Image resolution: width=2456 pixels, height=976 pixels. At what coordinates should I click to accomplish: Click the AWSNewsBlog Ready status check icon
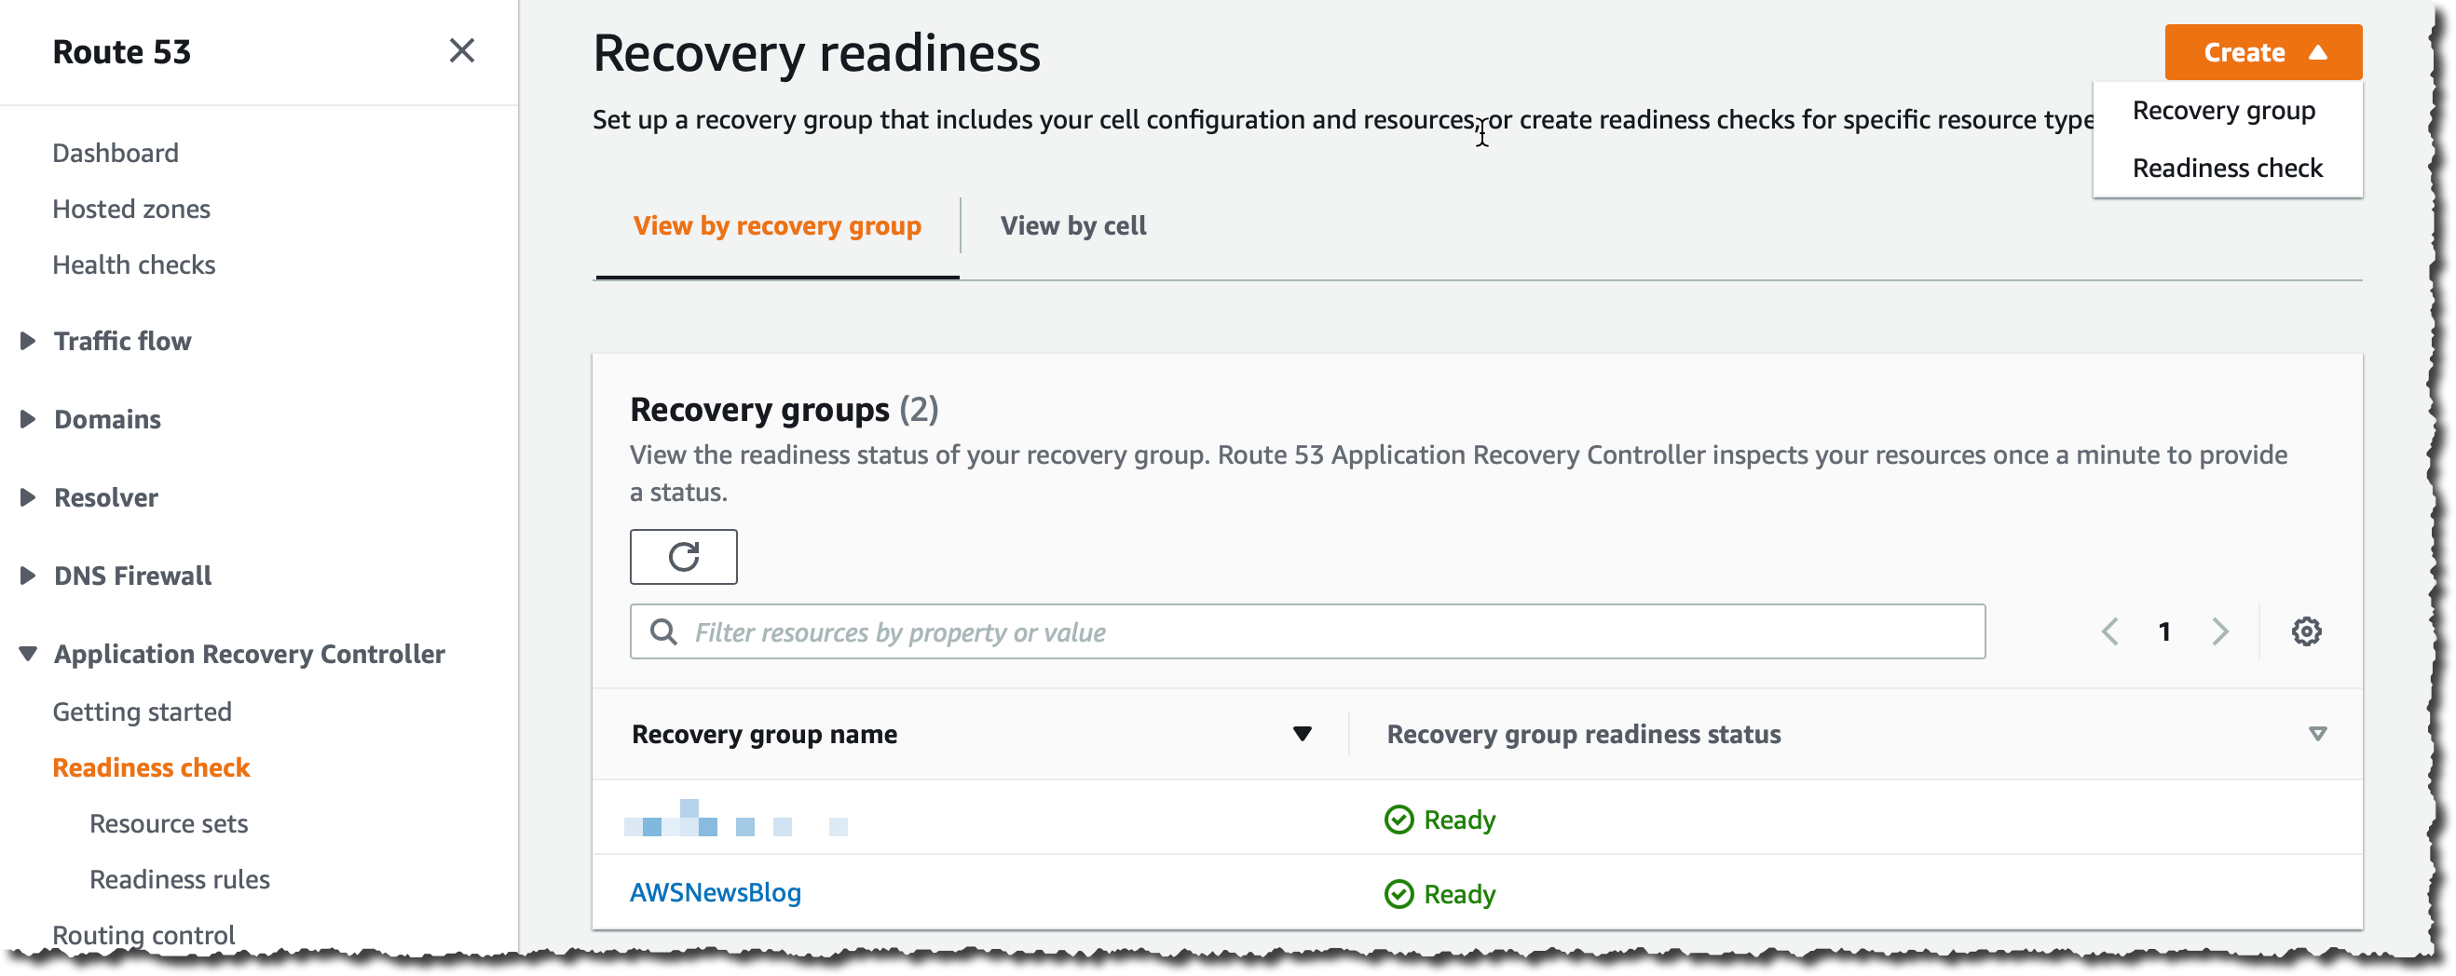[1398, 893]
